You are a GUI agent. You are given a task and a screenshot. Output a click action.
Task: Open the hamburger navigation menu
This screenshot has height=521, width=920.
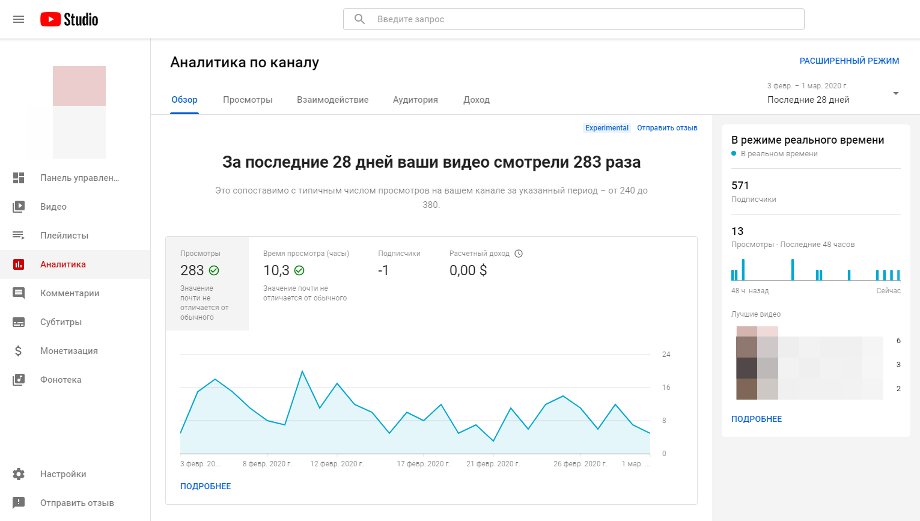tap(19, 19)
